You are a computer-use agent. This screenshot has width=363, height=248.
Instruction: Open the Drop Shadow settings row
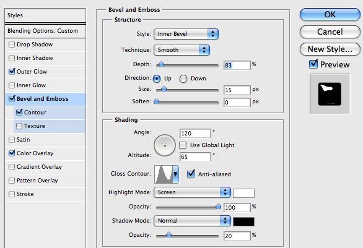(x=45, y=45)
